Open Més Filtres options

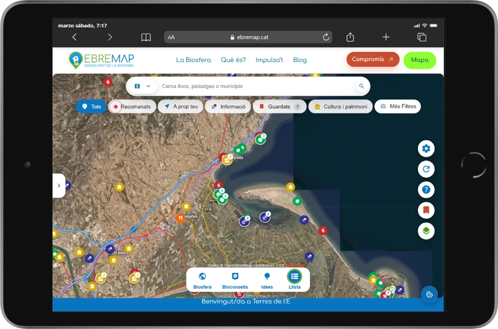point(398,106)
